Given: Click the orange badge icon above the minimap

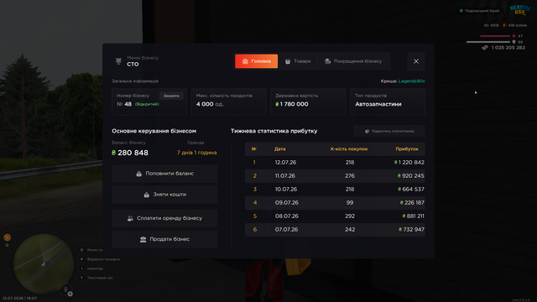Looking at the screenshot, I should click(8, 237).
